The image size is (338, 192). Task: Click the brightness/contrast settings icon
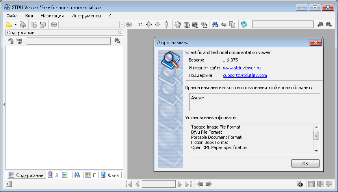pos(300,184)
